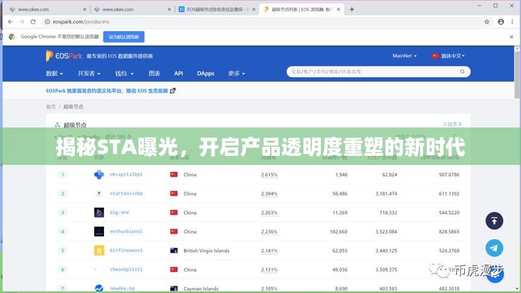Open okcapitalbp1 producer link
Image resolution: width=521 pixels, height=293 pixels.
coord(126,174)
